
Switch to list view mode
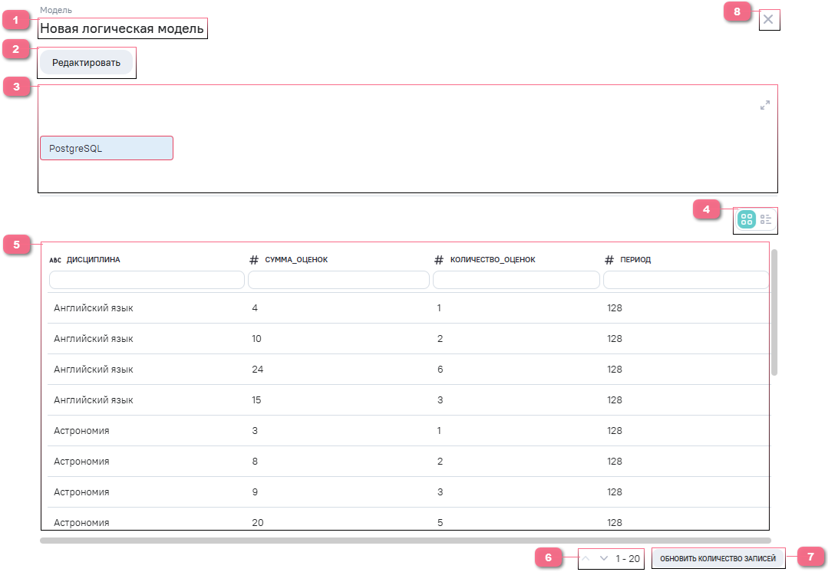tap(766, 220)
